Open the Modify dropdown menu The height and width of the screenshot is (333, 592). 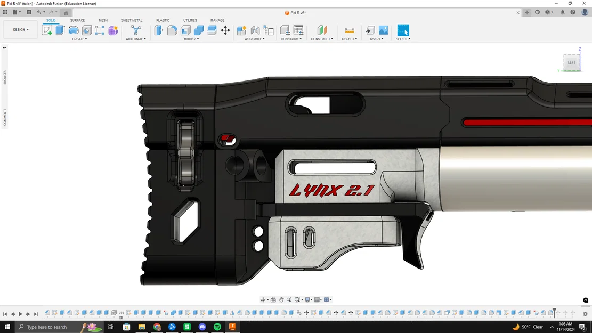click(x=190, y=39)
